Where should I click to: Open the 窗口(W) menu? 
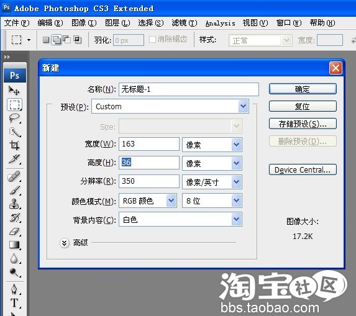pos(289,23)
